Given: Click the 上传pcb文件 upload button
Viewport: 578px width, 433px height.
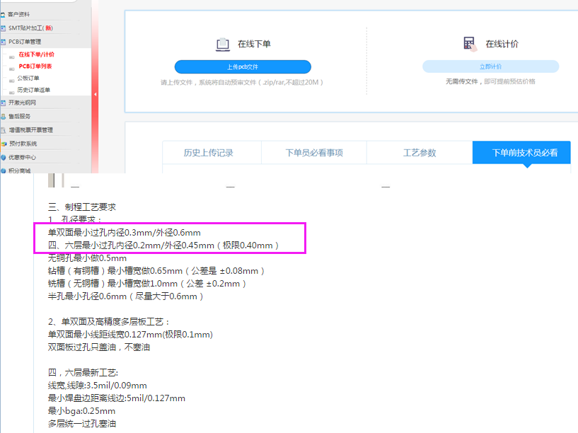Looking at the screenshot, I should pos(243,67).
